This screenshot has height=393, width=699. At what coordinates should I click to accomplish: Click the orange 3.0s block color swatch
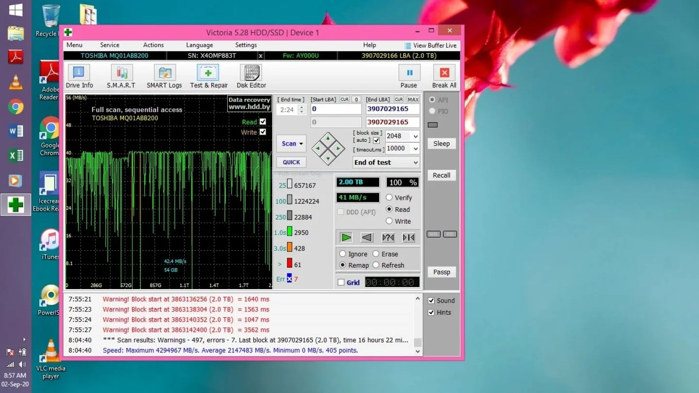tap(289, 247)
